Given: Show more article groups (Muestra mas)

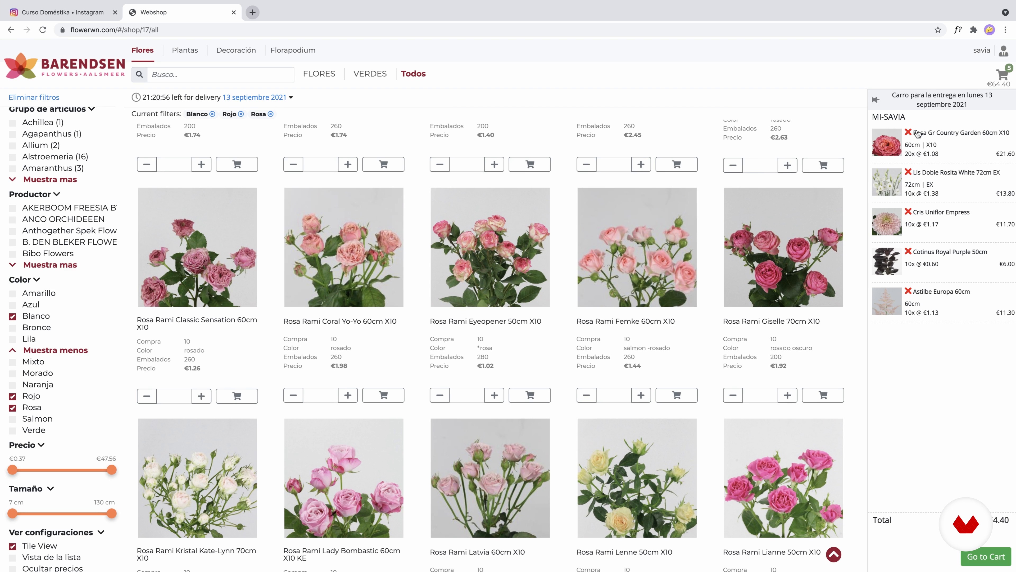Looking at the screenshot, I should (50, 179).
